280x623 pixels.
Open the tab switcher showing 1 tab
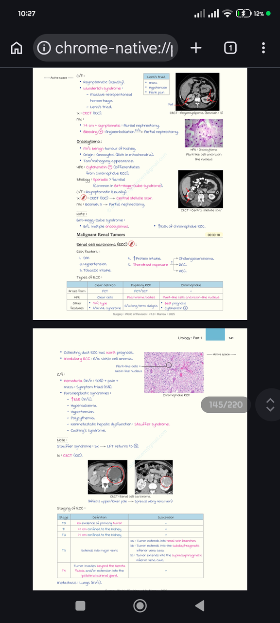pos(230,48)
